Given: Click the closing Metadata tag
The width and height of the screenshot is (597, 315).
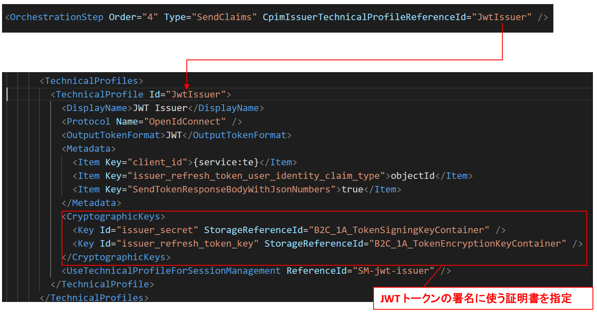Looking at the screenshot, I should tap(91, 203).
